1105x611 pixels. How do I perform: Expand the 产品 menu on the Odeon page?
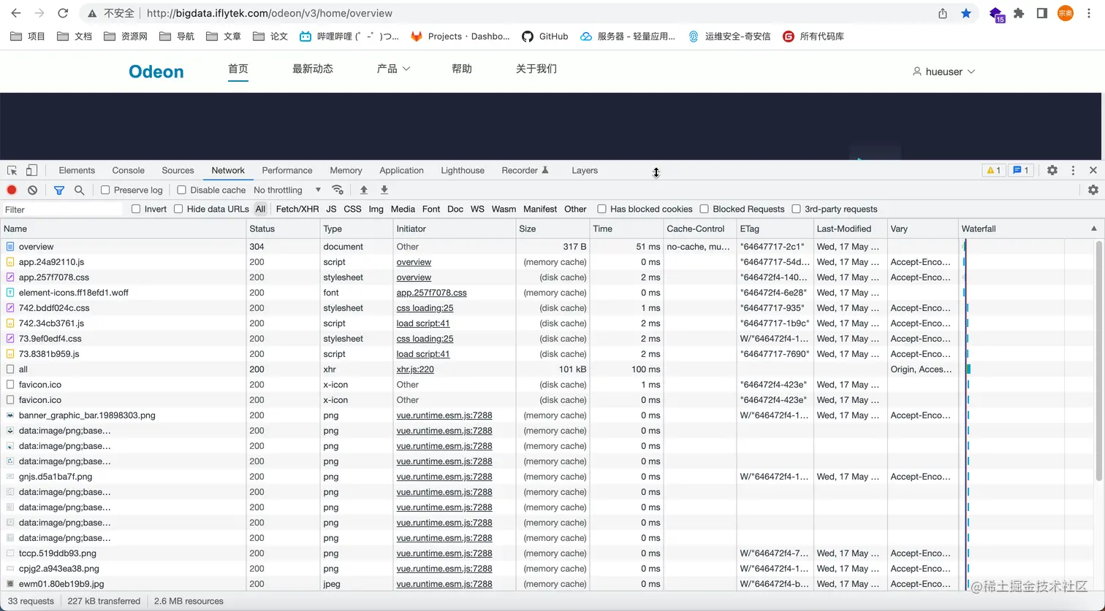coord(393,69)
